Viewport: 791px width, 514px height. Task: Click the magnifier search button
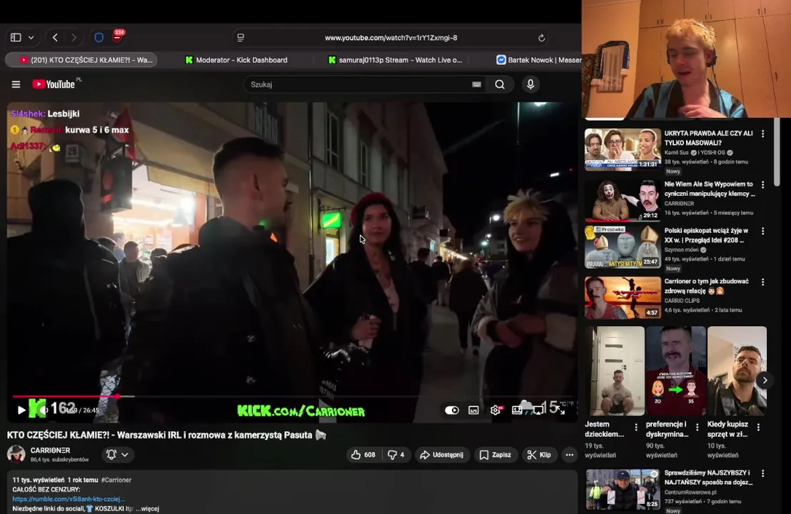pyautogui.click(x=500, y=84)
